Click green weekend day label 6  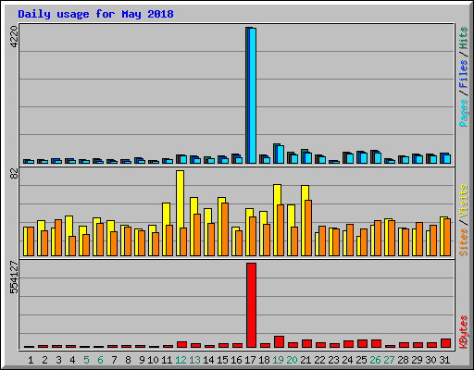[100, 360]
